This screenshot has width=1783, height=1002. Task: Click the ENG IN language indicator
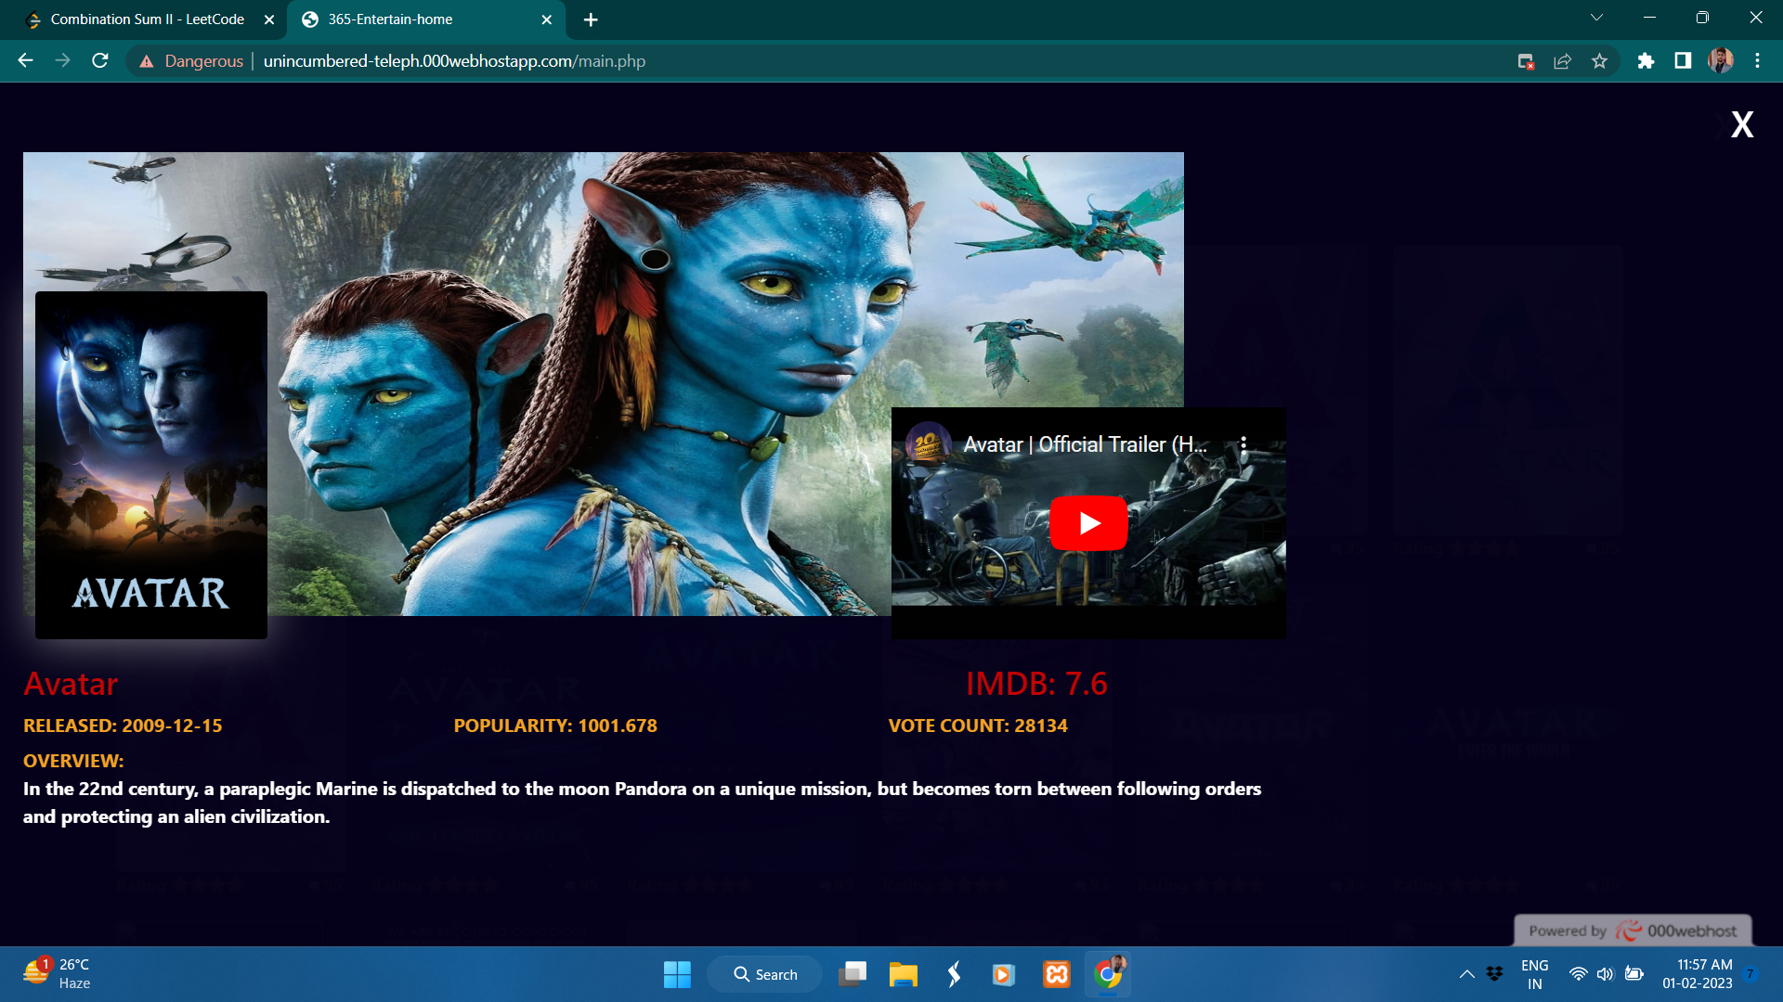click(x=1534, y=973)
